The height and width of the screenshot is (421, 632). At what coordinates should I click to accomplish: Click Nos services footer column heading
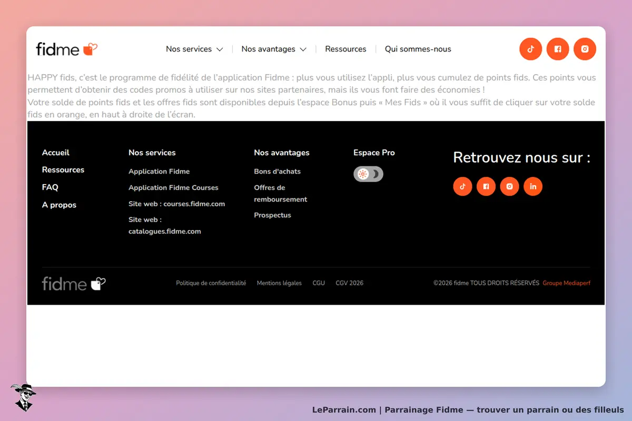pyautogui.click(x=152, y=153)
